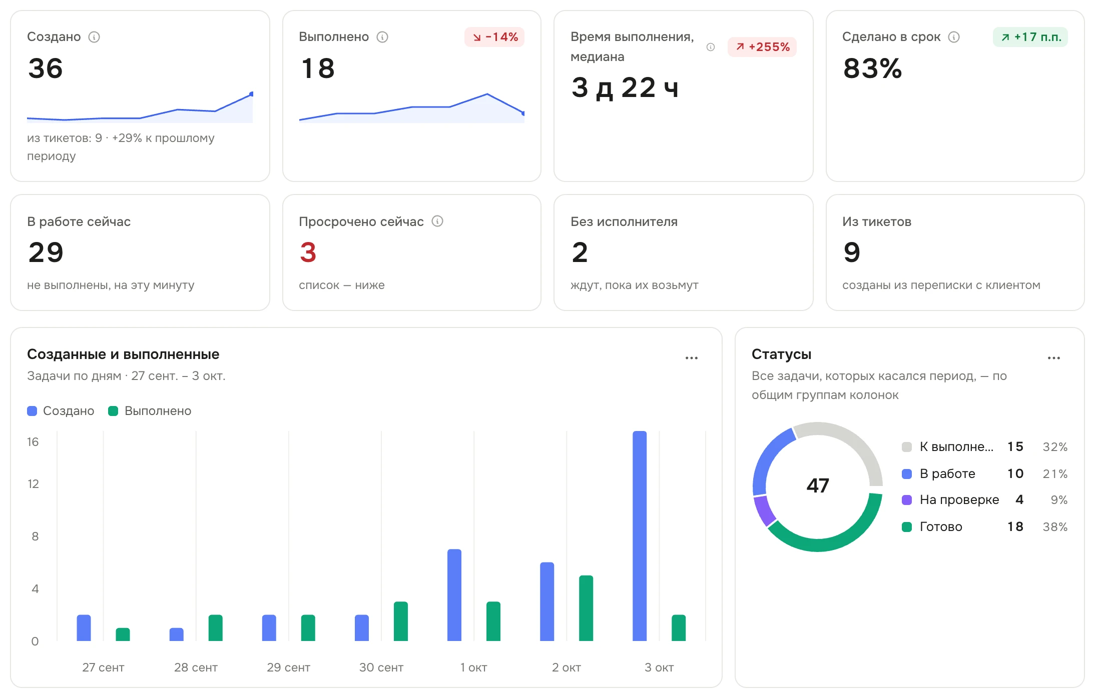Toggle the Выполнено legend item in chart
Image resolution: width=1095 pixels, height=698 pixels.
click(150, 411)
